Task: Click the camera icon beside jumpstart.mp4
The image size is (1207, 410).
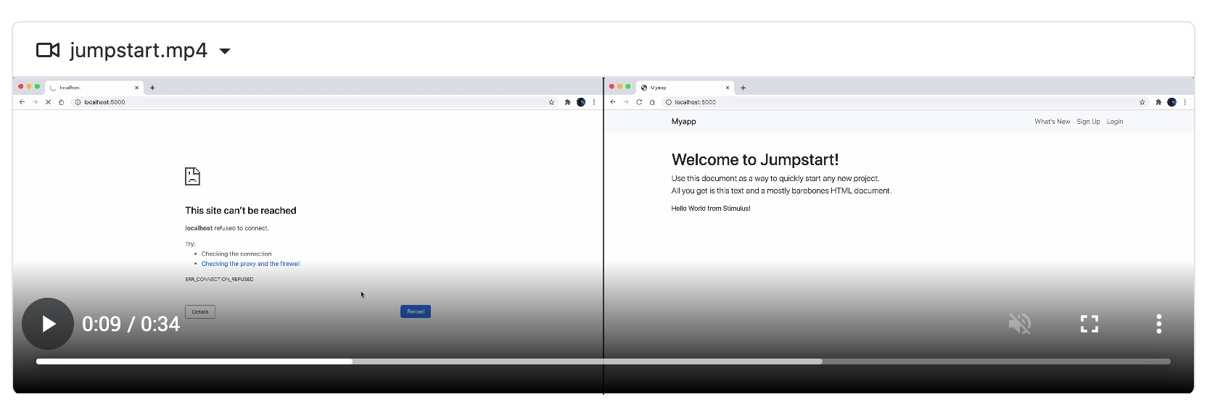Action: click(x=48, y=51)
